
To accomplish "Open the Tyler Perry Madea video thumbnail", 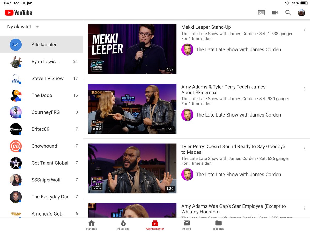I will coord(132,168).
